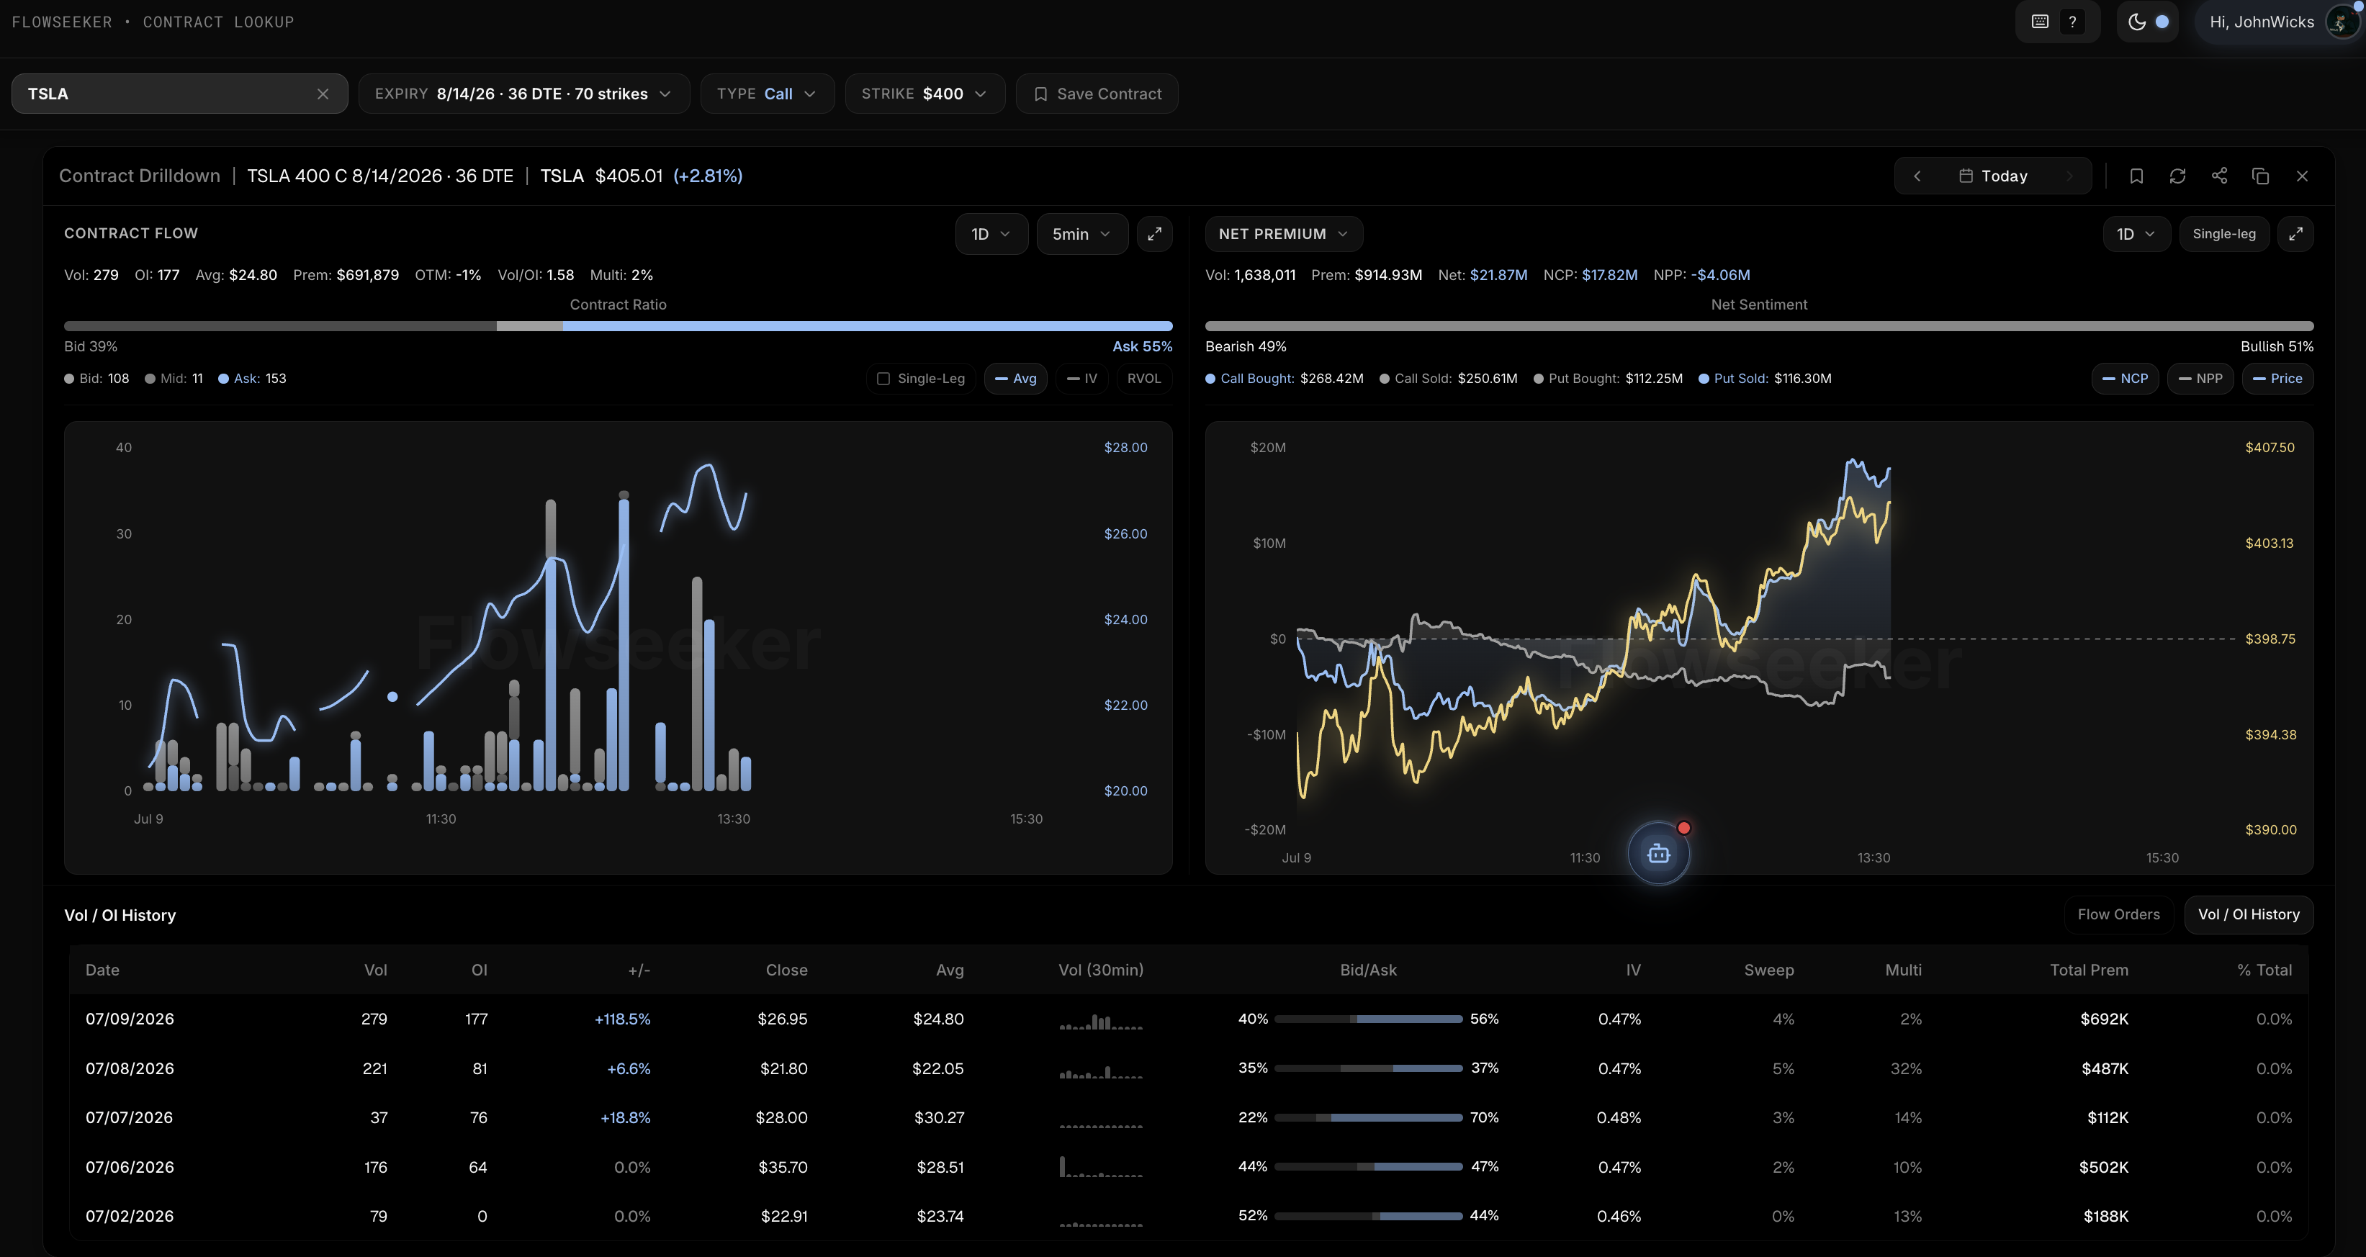
Task: Open the Expiry 8/14/26 dropdown
Action: [523, 94]
